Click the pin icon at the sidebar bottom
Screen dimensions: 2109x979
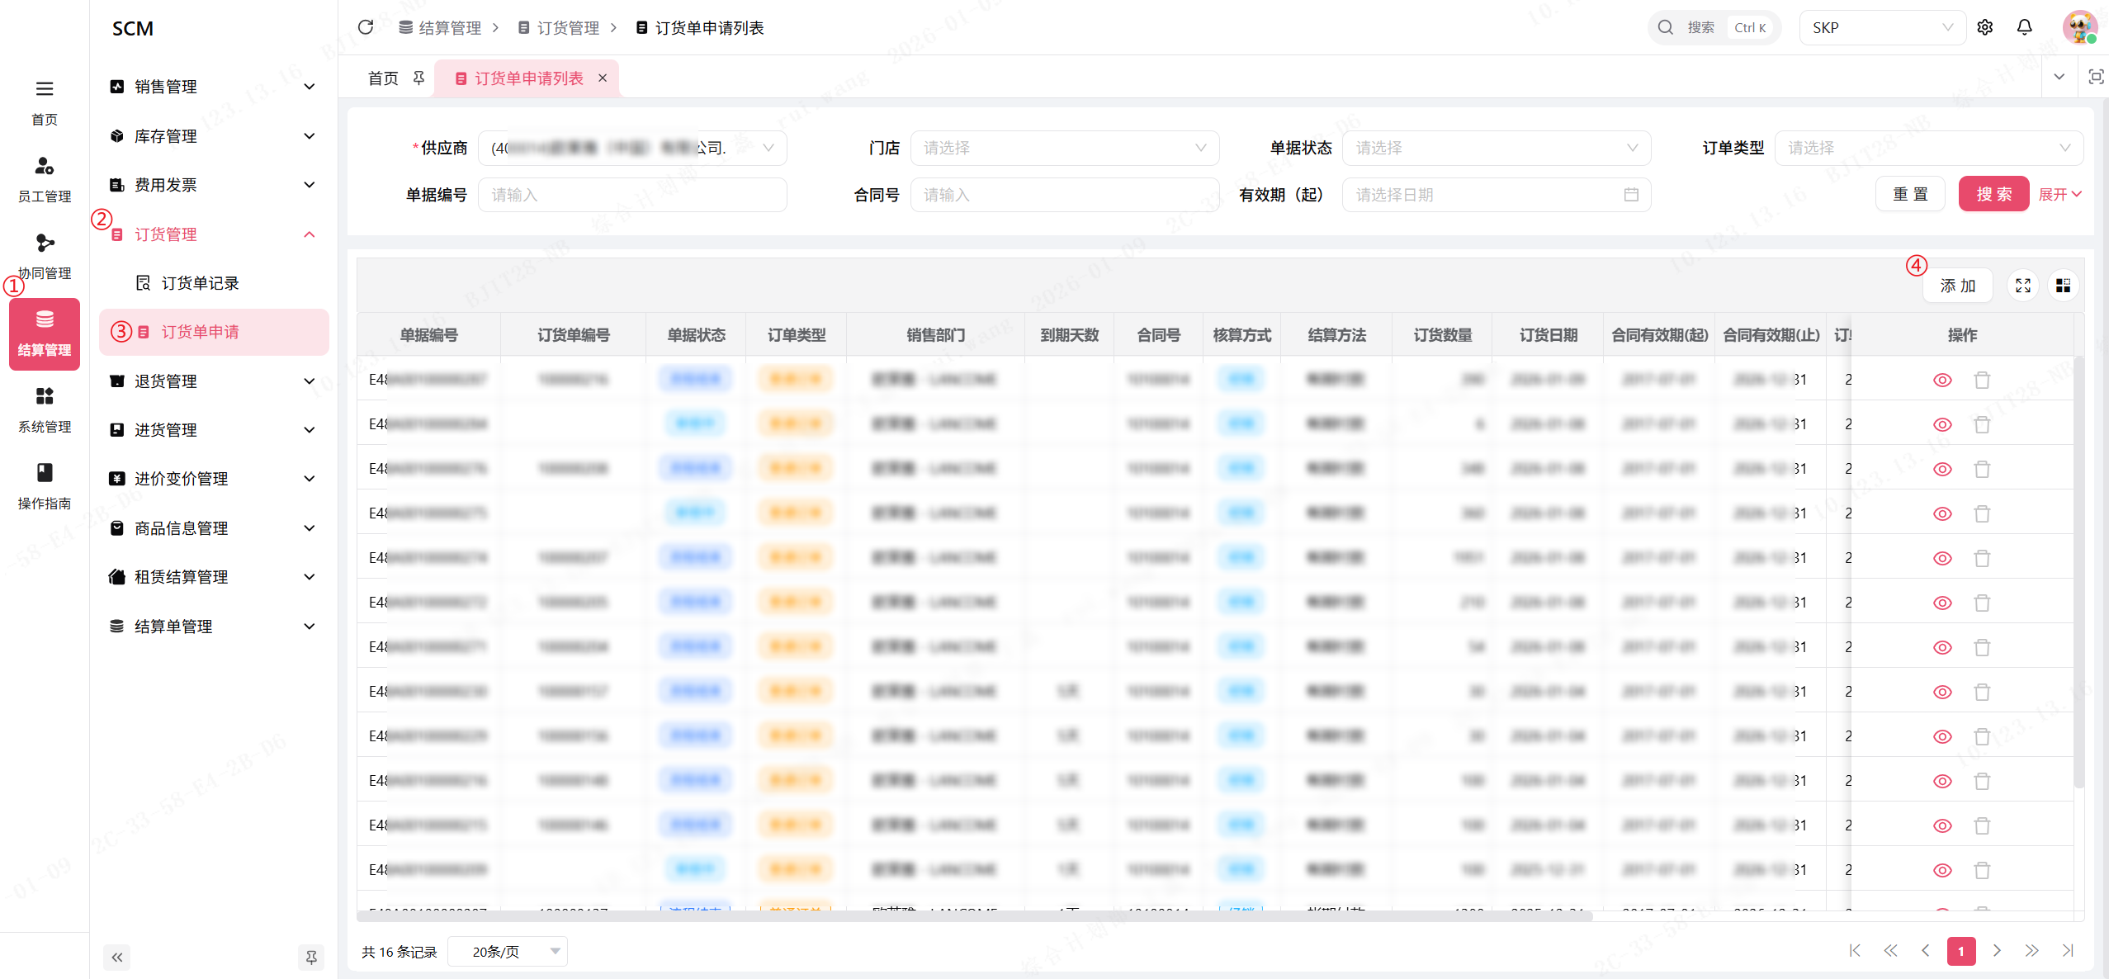pyautogui.click(x=311, y=957)
